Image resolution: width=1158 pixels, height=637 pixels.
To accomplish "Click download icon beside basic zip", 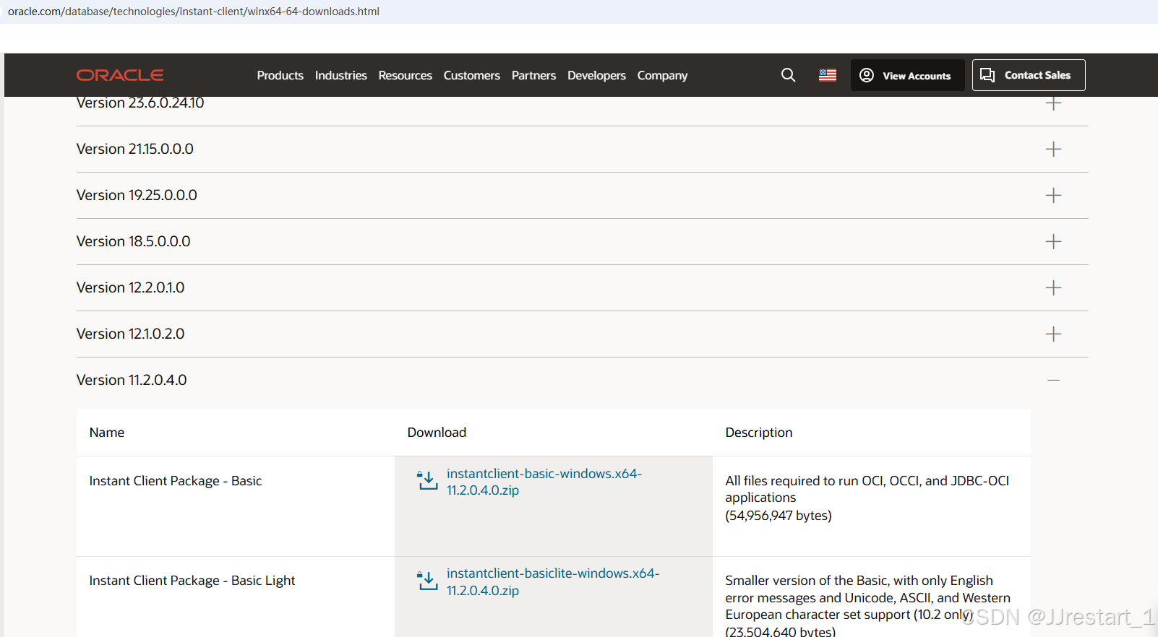I will (427, 480).
